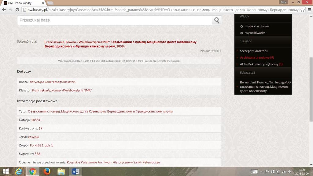Click dotyczące konkretnego klasztoru value
The width and height of the screenshot is (313, 176).
(x=53, y=82)
